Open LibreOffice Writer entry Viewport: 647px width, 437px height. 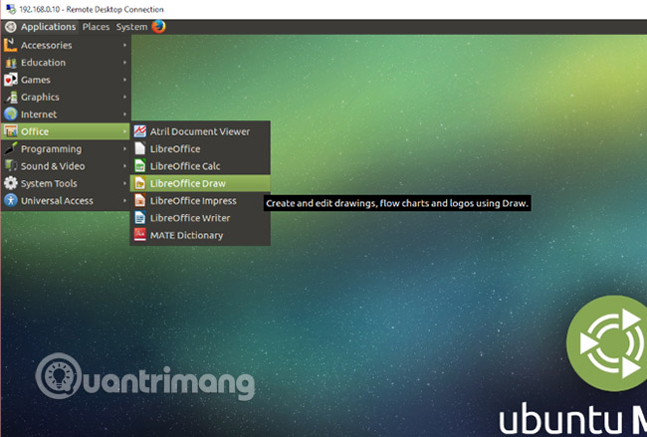pyautogui.click(x=200, y=218)
